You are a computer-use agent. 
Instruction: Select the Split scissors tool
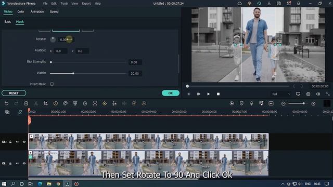36,103
